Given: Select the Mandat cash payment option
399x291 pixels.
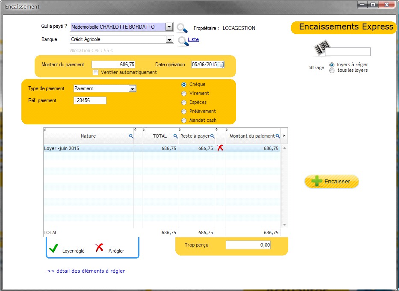Looking at the screenshot, I should tap(184, 121).
